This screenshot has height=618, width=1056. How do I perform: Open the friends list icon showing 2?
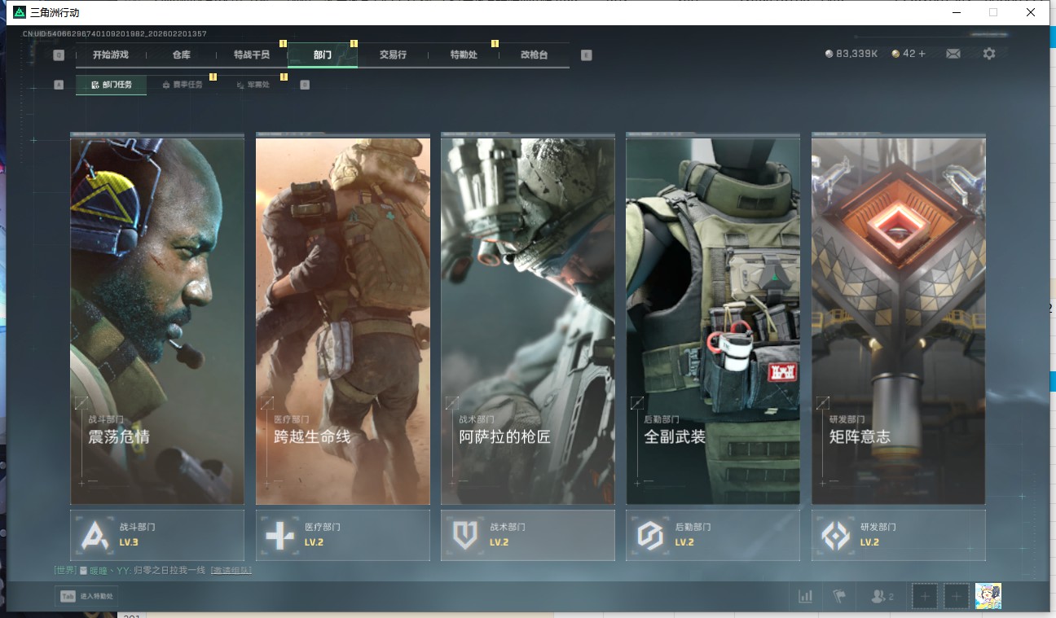point(882,597)
